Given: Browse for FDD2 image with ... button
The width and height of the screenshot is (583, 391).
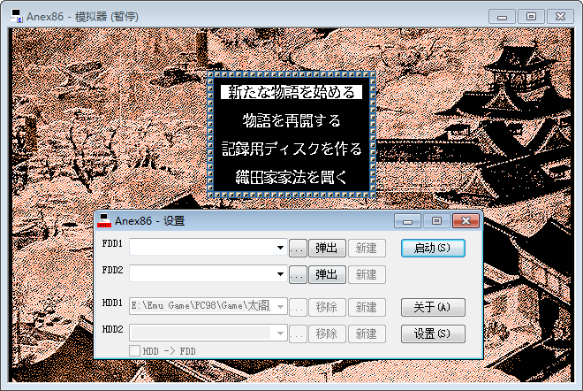Looking at the screenshot, I should (x=298, y=274).
